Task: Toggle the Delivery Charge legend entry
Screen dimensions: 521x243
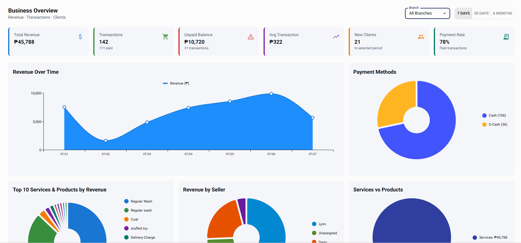Action: coord(140,237)
